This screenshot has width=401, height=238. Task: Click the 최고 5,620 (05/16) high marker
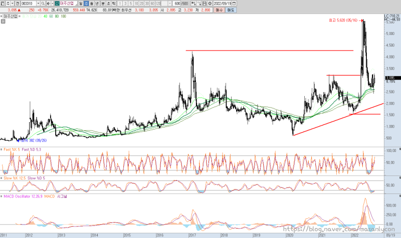tap(343, 20)
